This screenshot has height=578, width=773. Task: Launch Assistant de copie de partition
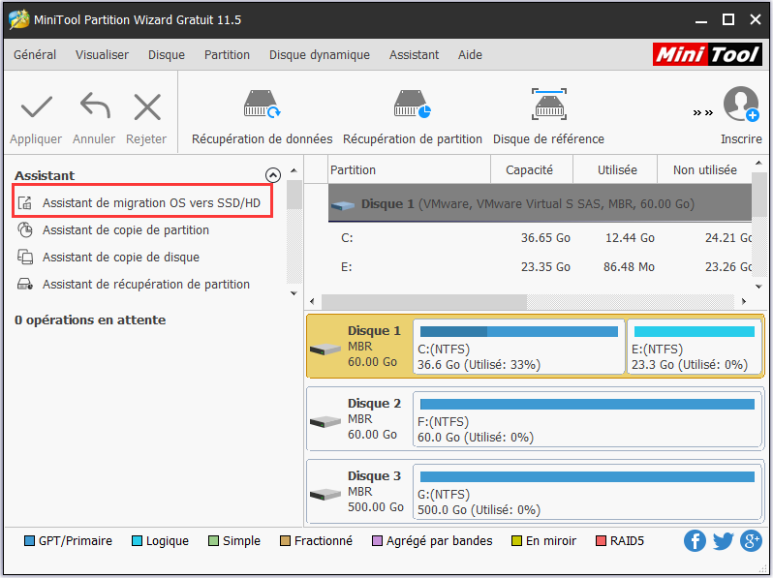point(126,230)
